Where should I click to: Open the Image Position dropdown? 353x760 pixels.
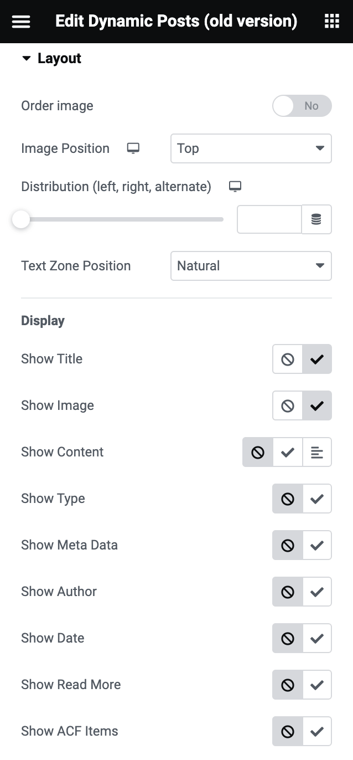pyautogui.click(x=251, y=148)
